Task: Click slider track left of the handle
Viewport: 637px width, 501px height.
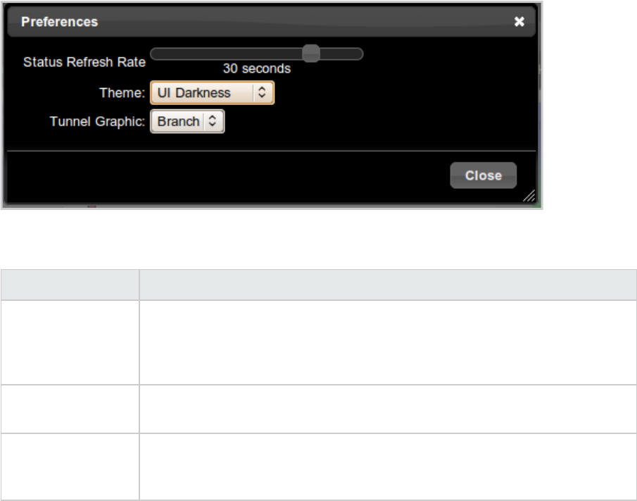Action: (x=226, y=54)
